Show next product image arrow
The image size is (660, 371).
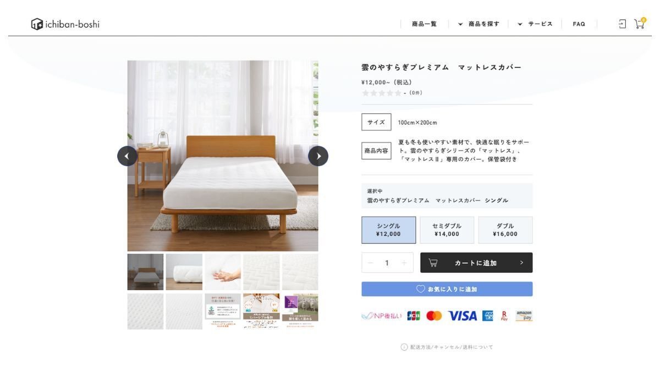click(318, 156)
